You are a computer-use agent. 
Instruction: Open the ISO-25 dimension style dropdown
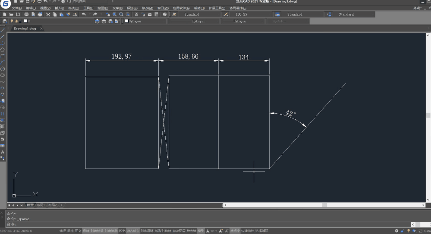(x=251, y=14)
